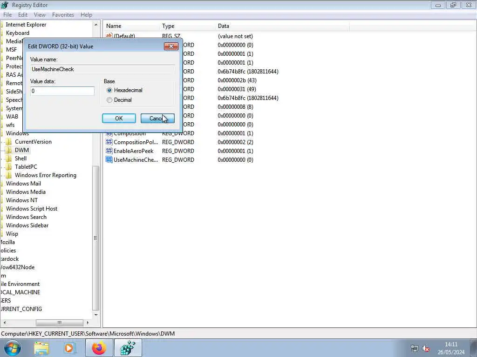Open the Windows Start orb

[13, 348]
